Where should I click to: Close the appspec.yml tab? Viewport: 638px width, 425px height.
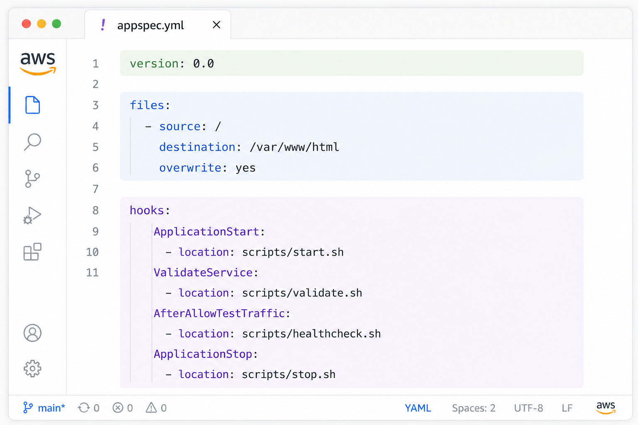pos(216,25)
